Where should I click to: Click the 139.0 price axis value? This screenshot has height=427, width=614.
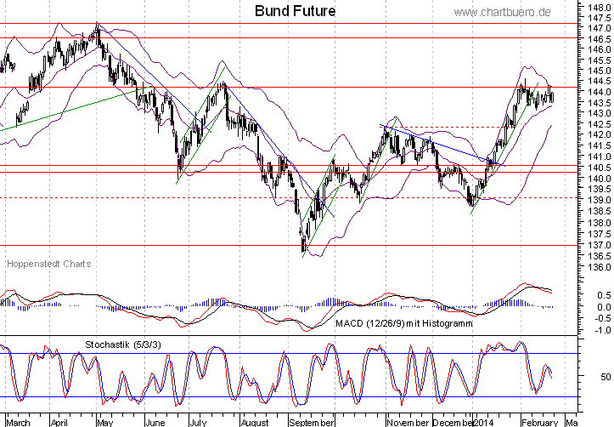click(x=600, y=200)
